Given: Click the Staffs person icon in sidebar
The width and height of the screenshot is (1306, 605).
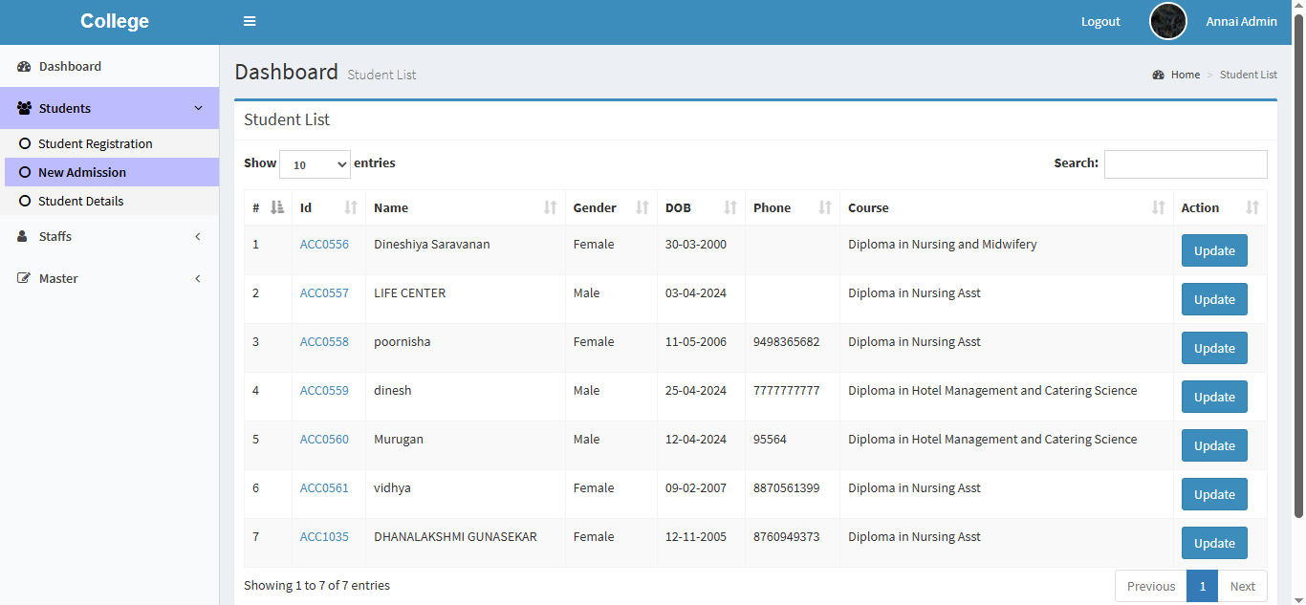Looking at the screenshot, I should [23, 237].
